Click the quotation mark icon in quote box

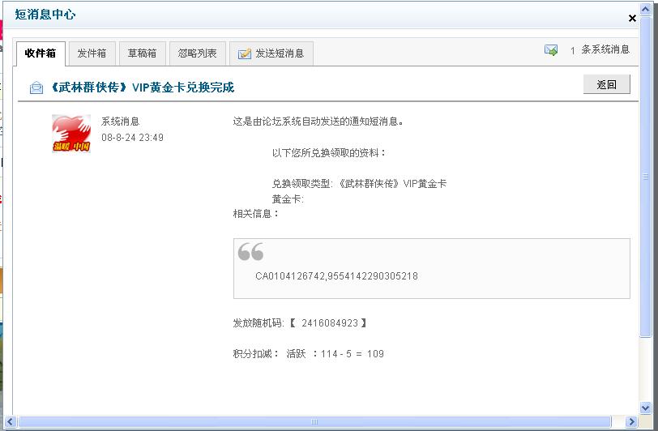tap(250, 252)
